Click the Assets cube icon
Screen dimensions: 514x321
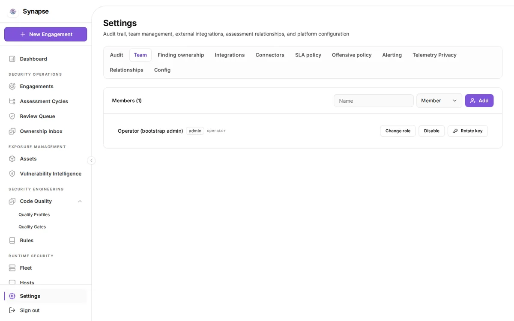[x=12, y=158]
